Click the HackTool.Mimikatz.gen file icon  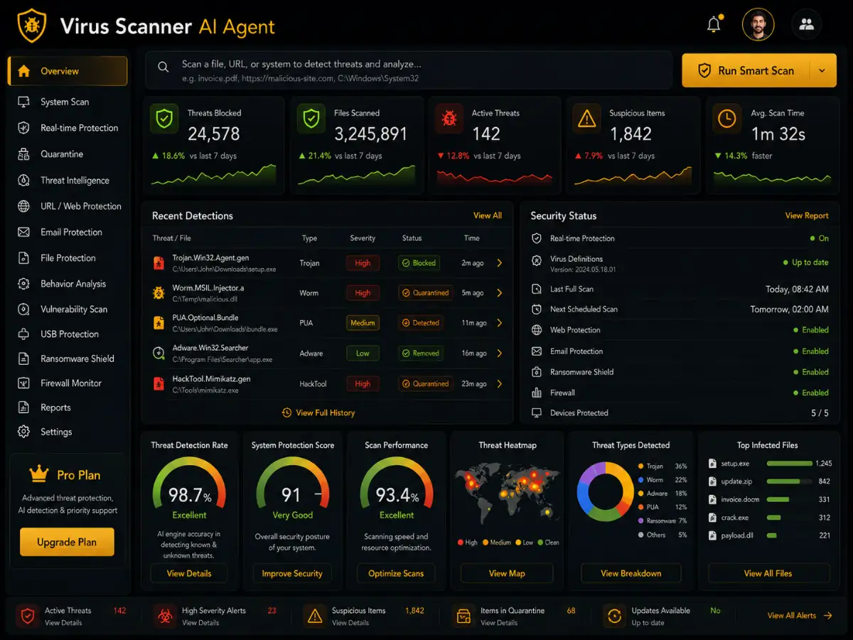pyautogui.click(x=159, y=384)
